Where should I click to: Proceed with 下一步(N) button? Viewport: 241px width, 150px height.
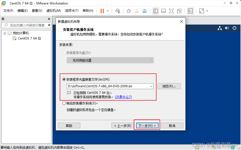(147, 125)
